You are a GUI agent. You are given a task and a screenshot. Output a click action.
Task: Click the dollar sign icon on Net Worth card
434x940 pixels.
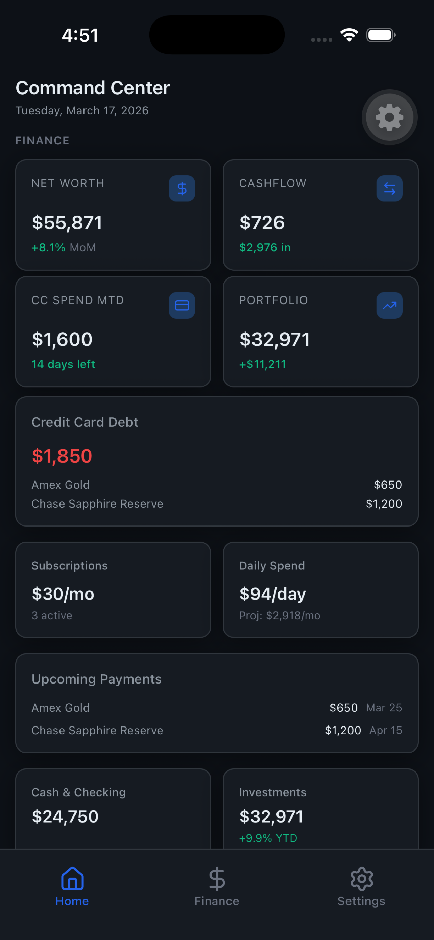[x=182, y=188]
